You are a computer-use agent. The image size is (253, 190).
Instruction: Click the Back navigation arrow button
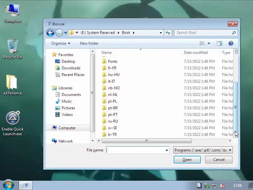(50, 33)
